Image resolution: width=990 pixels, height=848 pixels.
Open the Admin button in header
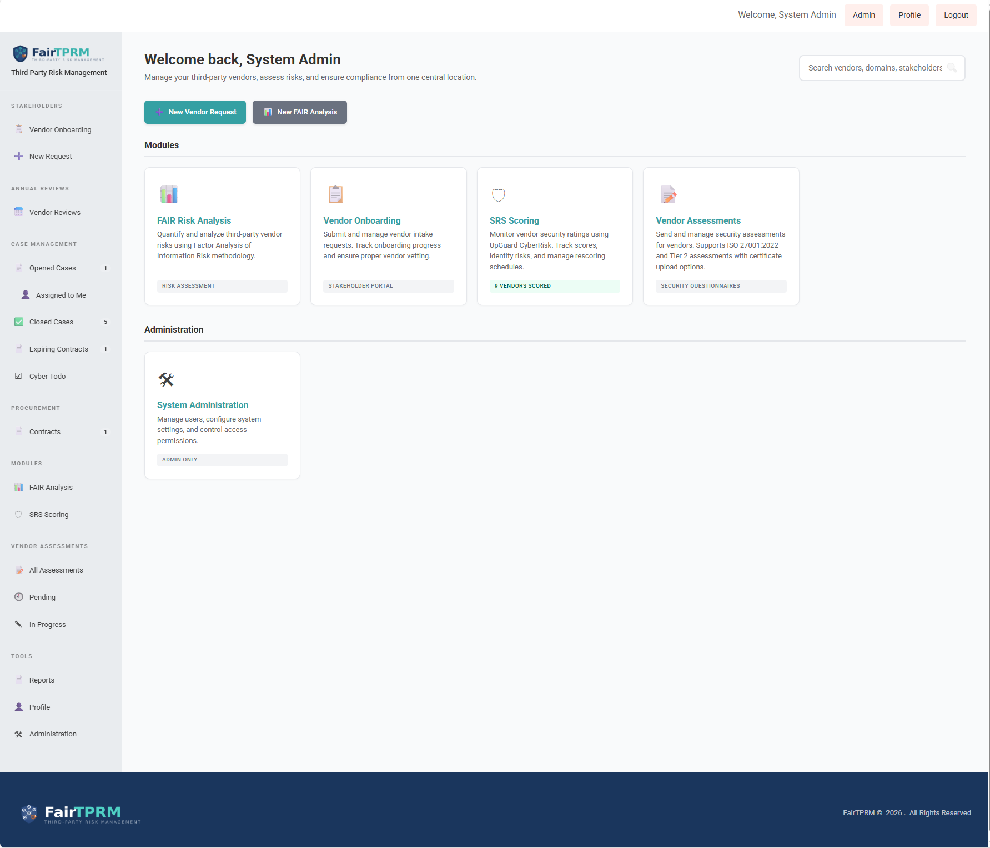tap(863, 15)
